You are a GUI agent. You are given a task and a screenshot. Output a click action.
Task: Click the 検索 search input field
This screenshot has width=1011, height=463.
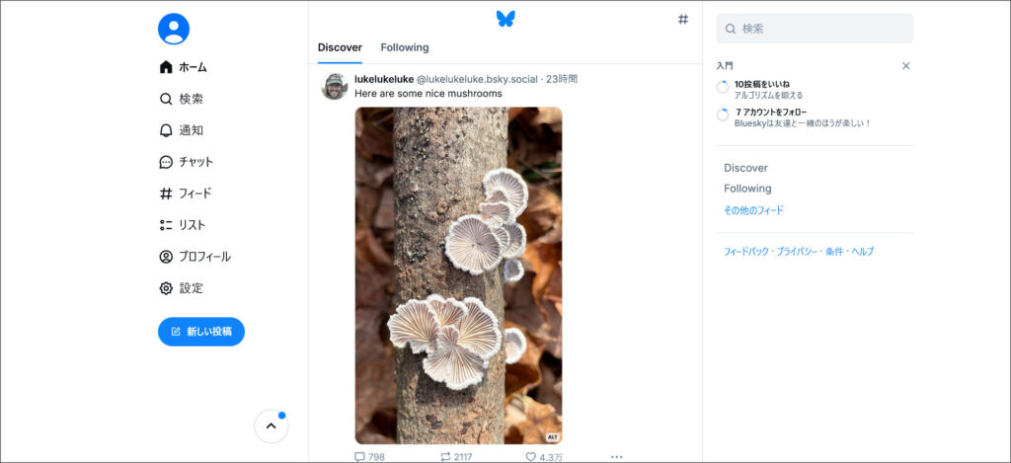[816, 29]
